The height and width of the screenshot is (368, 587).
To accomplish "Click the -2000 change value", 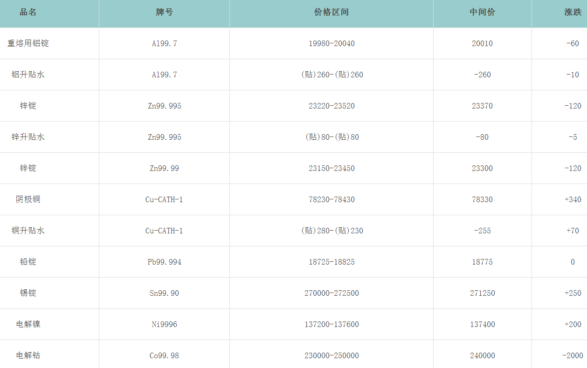I will [573, 355].
